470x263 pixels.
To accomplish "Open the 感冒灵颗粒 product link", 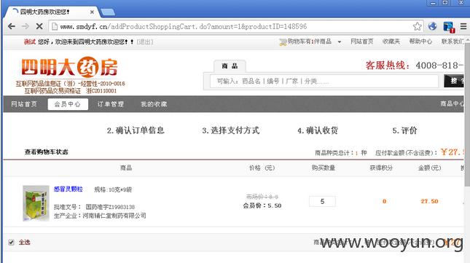I will 68,189.
